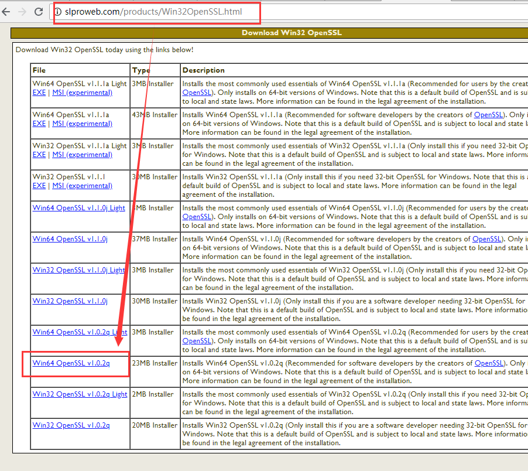Follow OpenSSL link in Win64 v1.1.1a Light description
This screenshot has height=471, width=528.
pos(197,93)
